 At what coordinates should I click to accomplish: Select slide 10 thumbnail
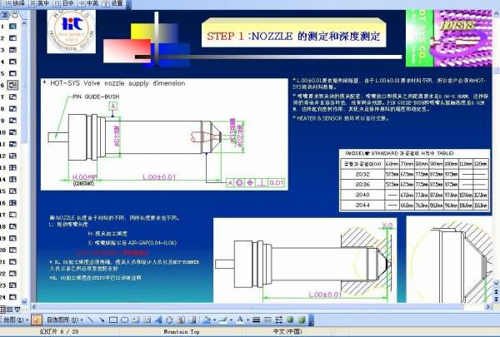12,132
